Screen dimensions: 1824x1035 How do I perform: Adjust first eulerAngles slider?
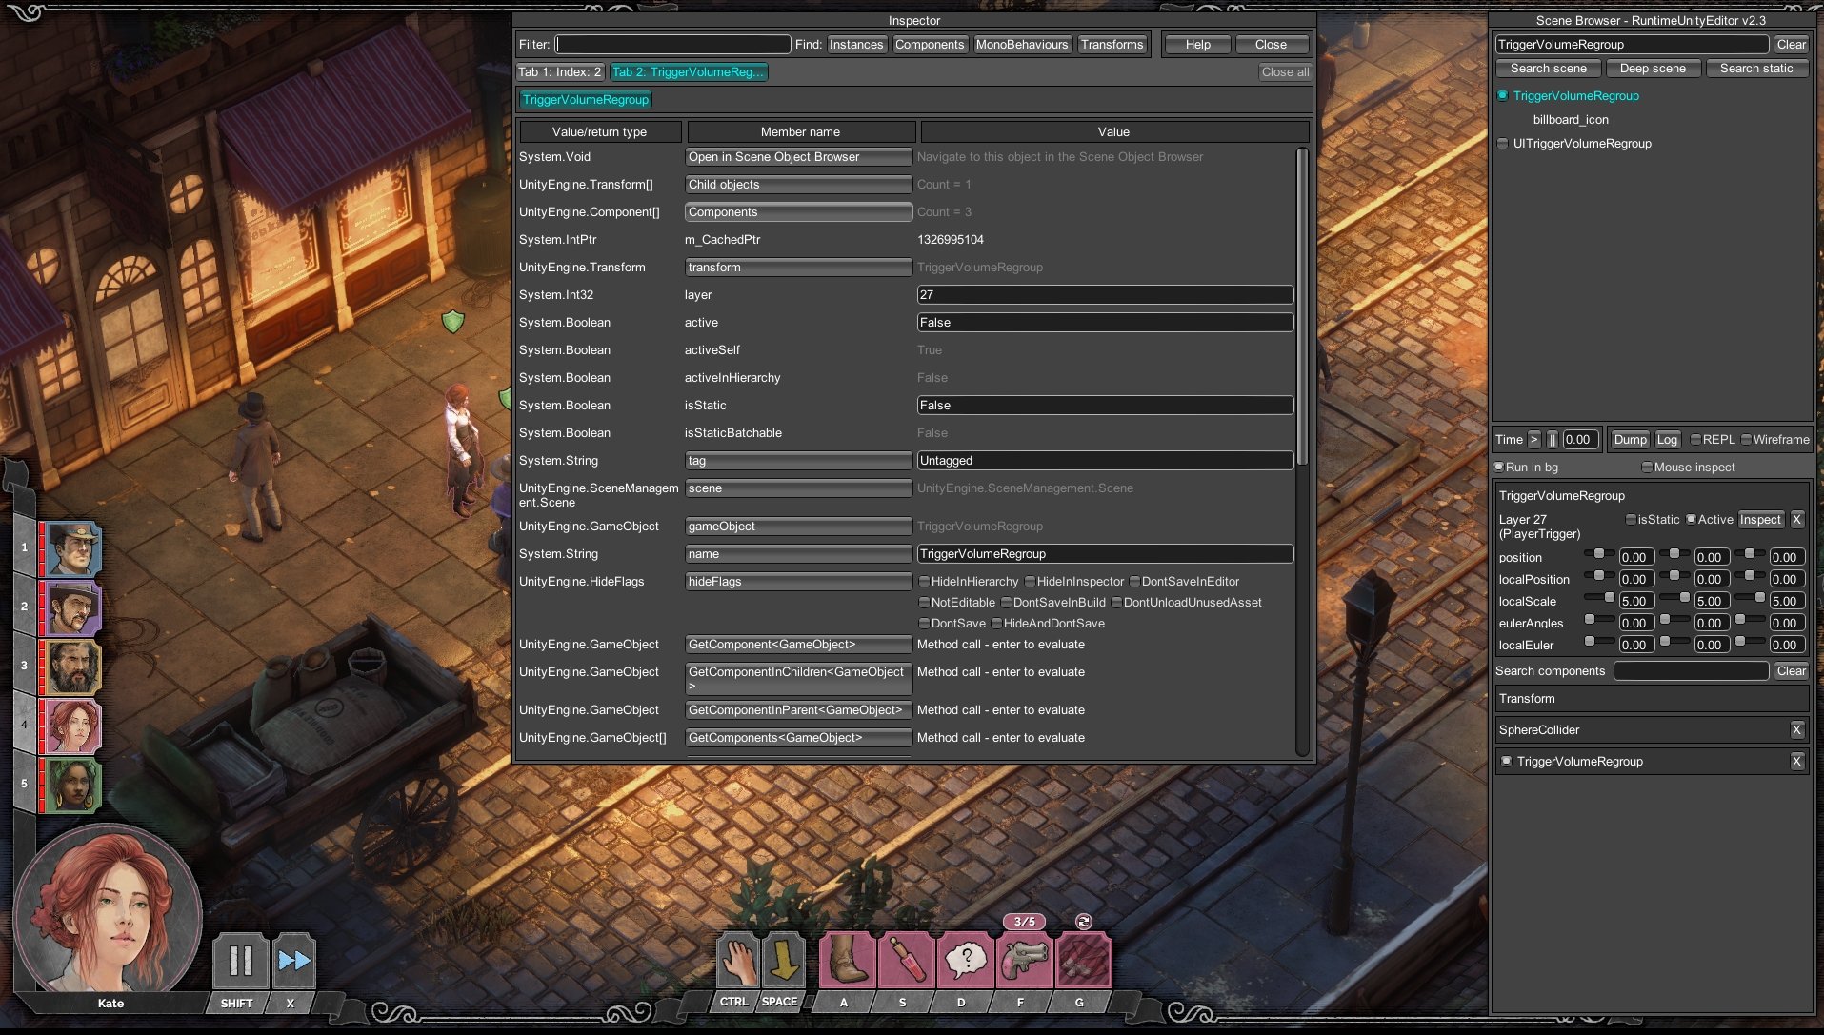[1598, 620]
